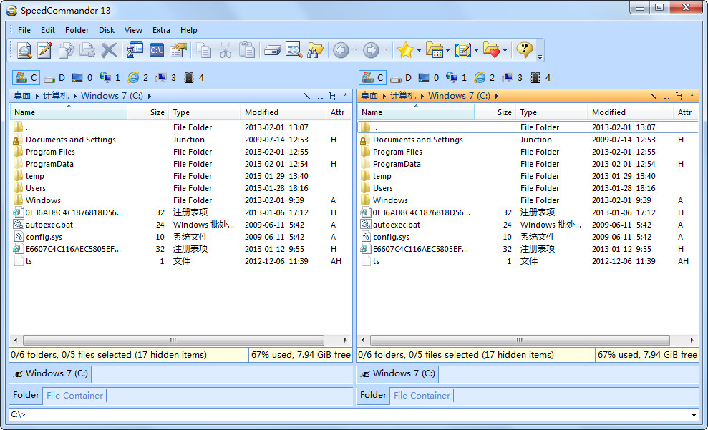Image resolution: width=708 pixels, height=430 pixels.
Task: Sort right panel by Size column
Action: 495,112
